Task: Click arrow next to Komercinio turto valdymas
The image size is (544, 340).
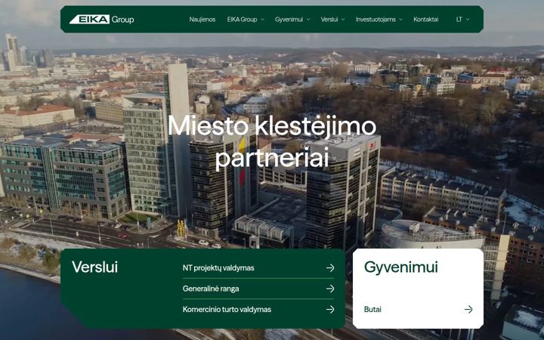Action: pos(330,310)
